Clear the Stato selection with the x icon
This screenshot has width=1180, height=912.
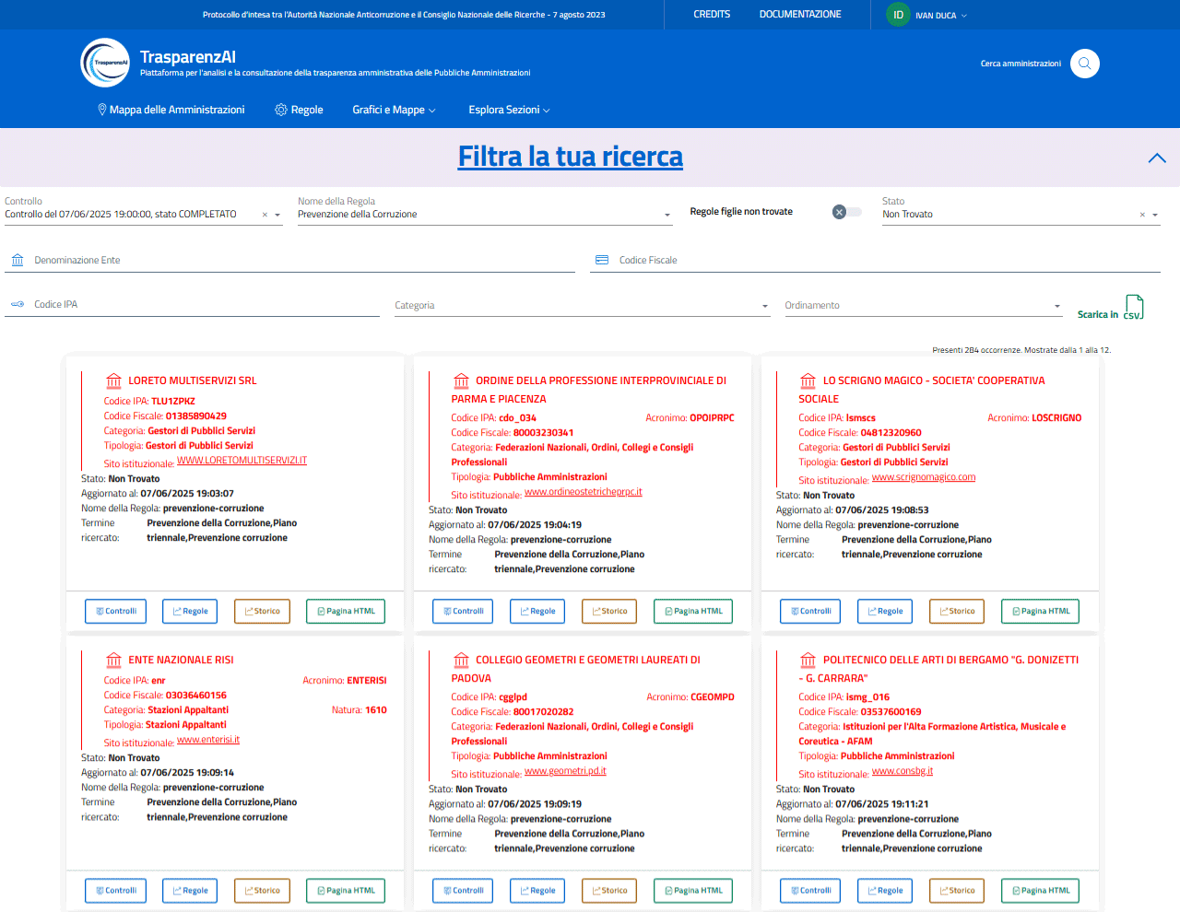click(x=1142, y=215)
